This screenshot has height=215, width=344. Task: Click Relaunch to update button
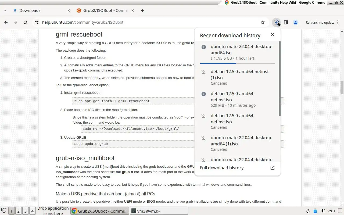pos(320,22)
